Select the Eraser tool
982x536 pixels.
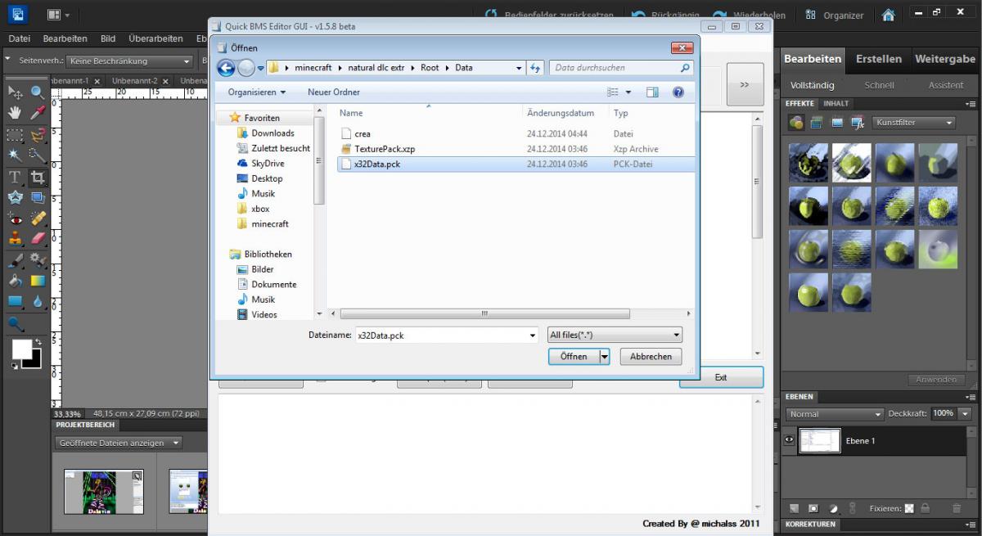38,239
